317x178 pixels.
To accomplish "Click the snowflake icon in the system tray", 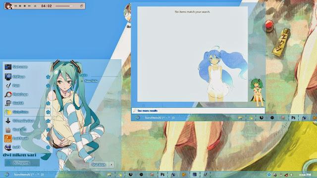I will click(x=269, y=175).
